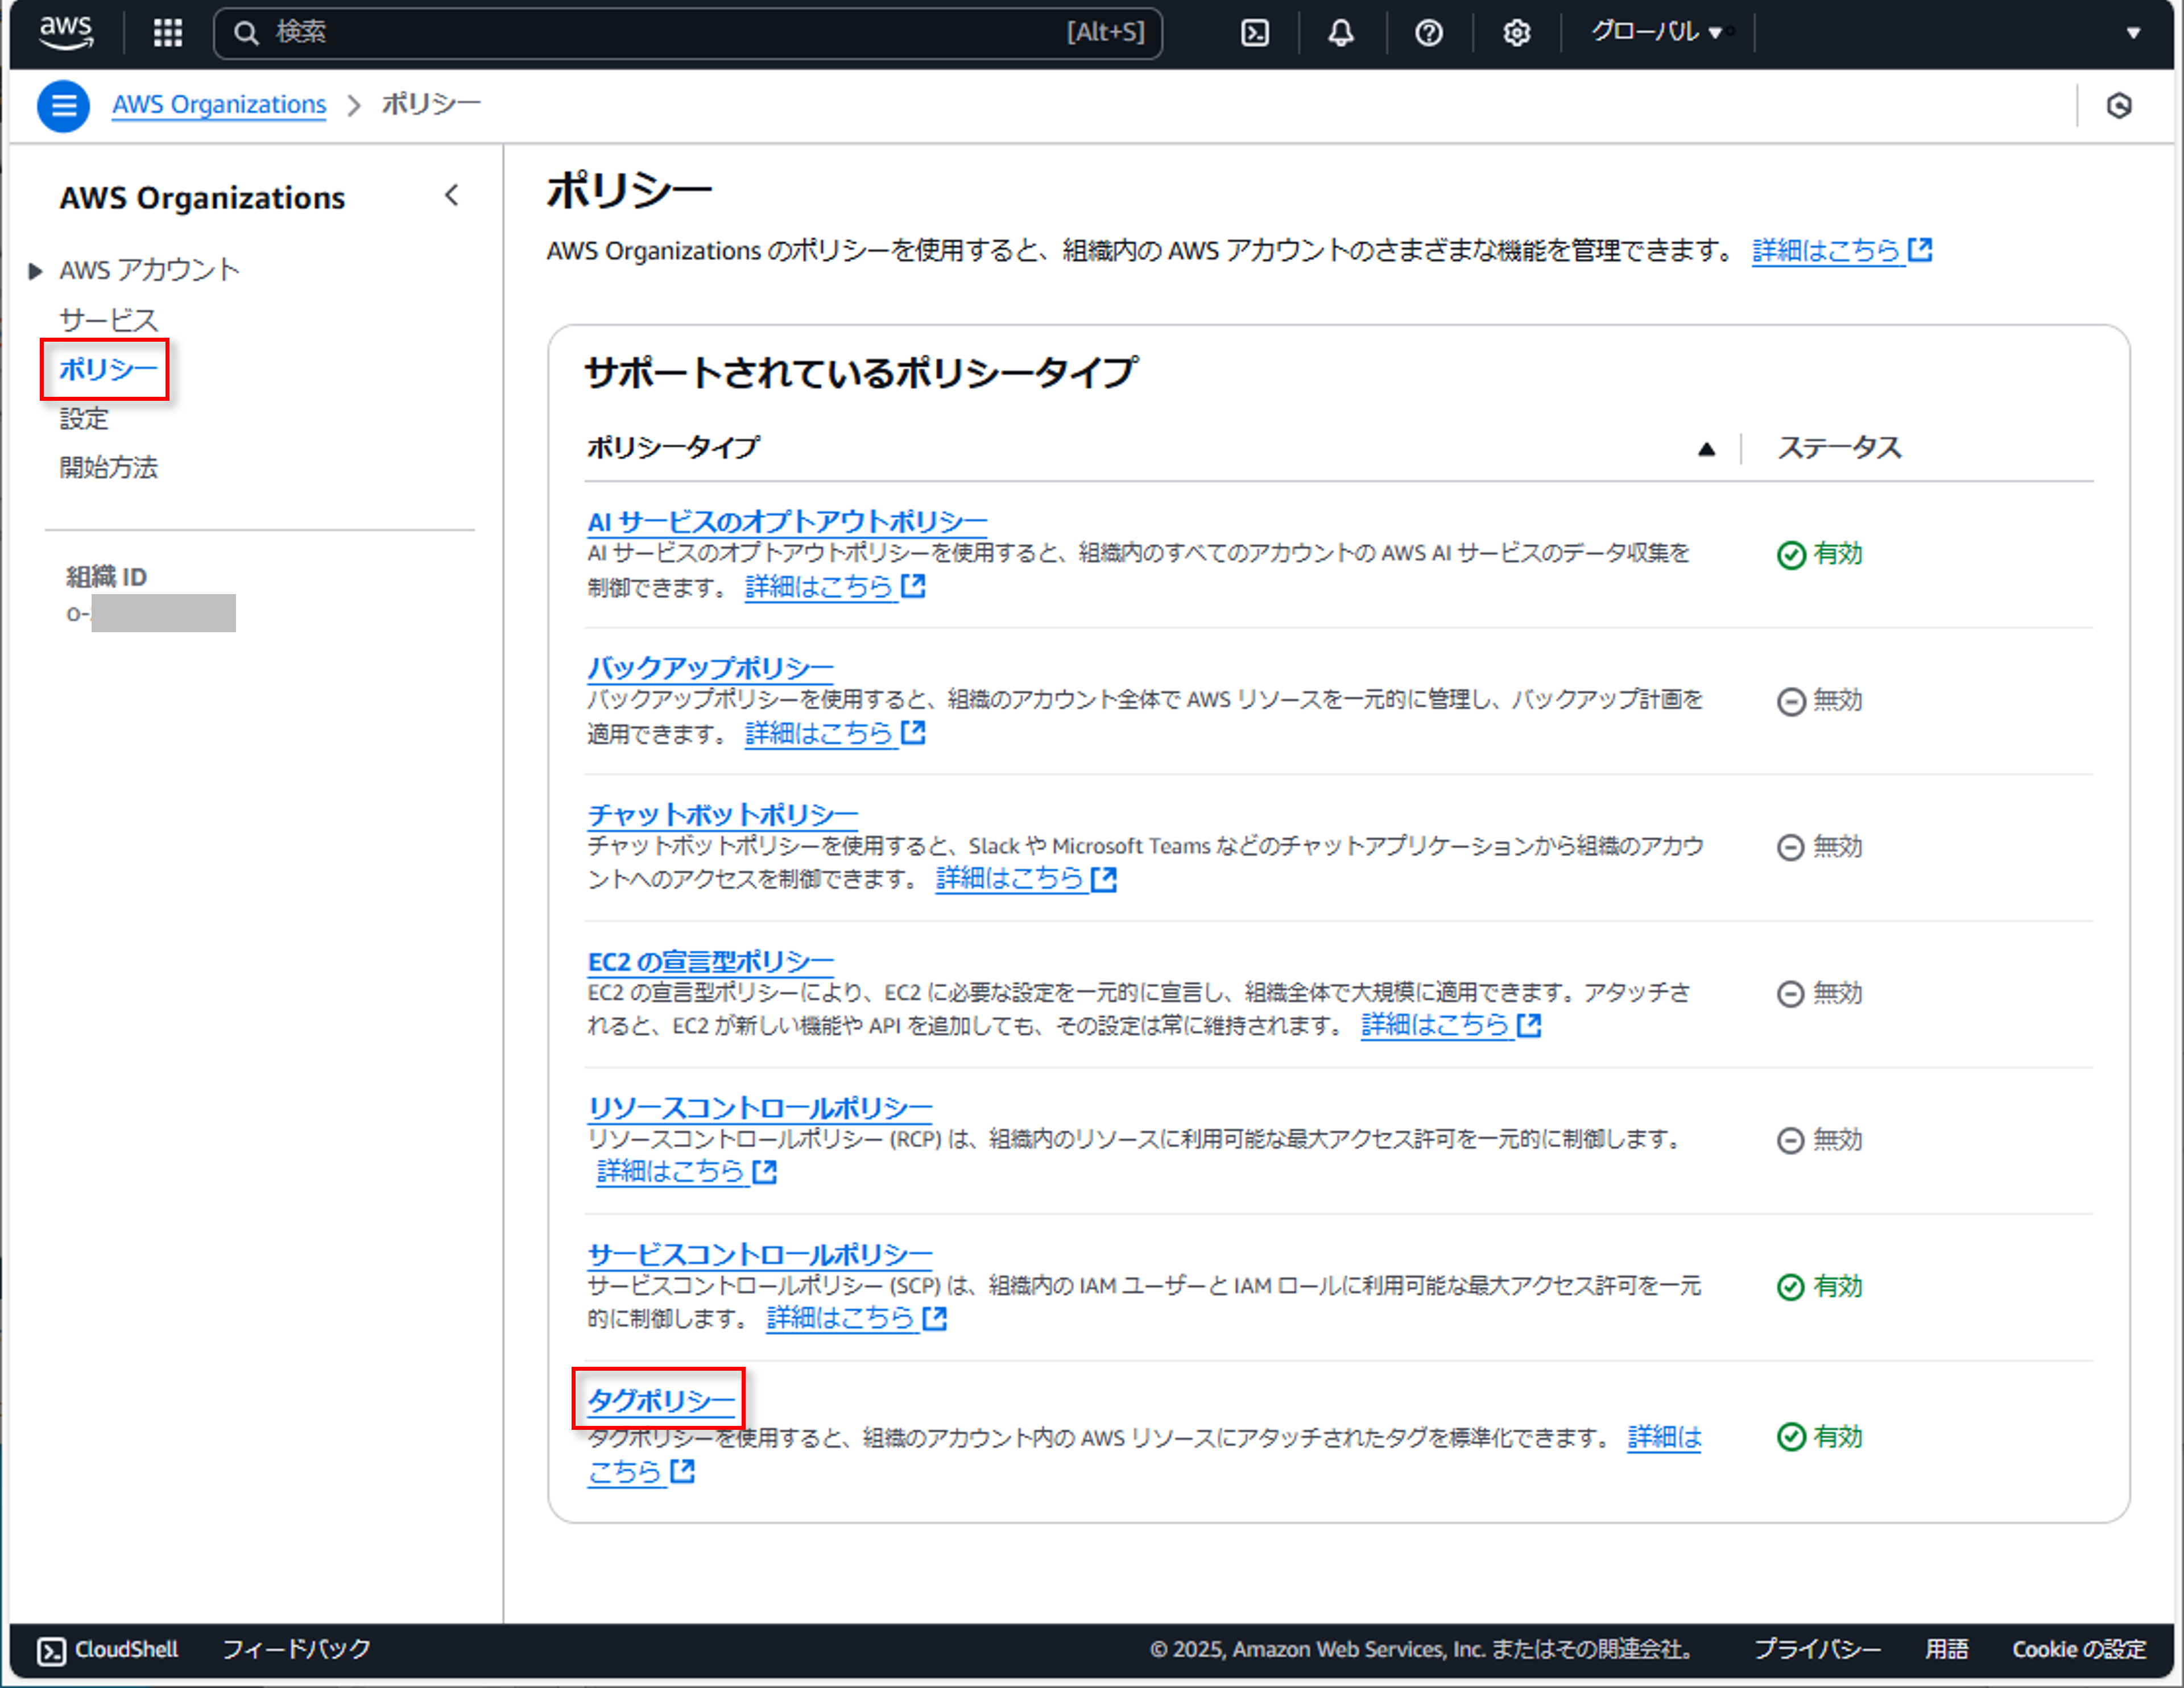
Task: Select 設定 in the side navigation
Action: click(x=84, y=418)
